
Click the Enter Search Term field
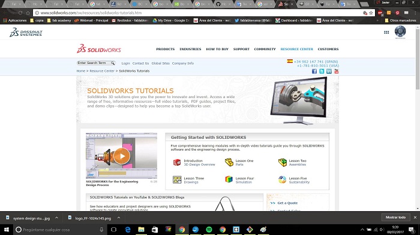(x=94, y=63)
